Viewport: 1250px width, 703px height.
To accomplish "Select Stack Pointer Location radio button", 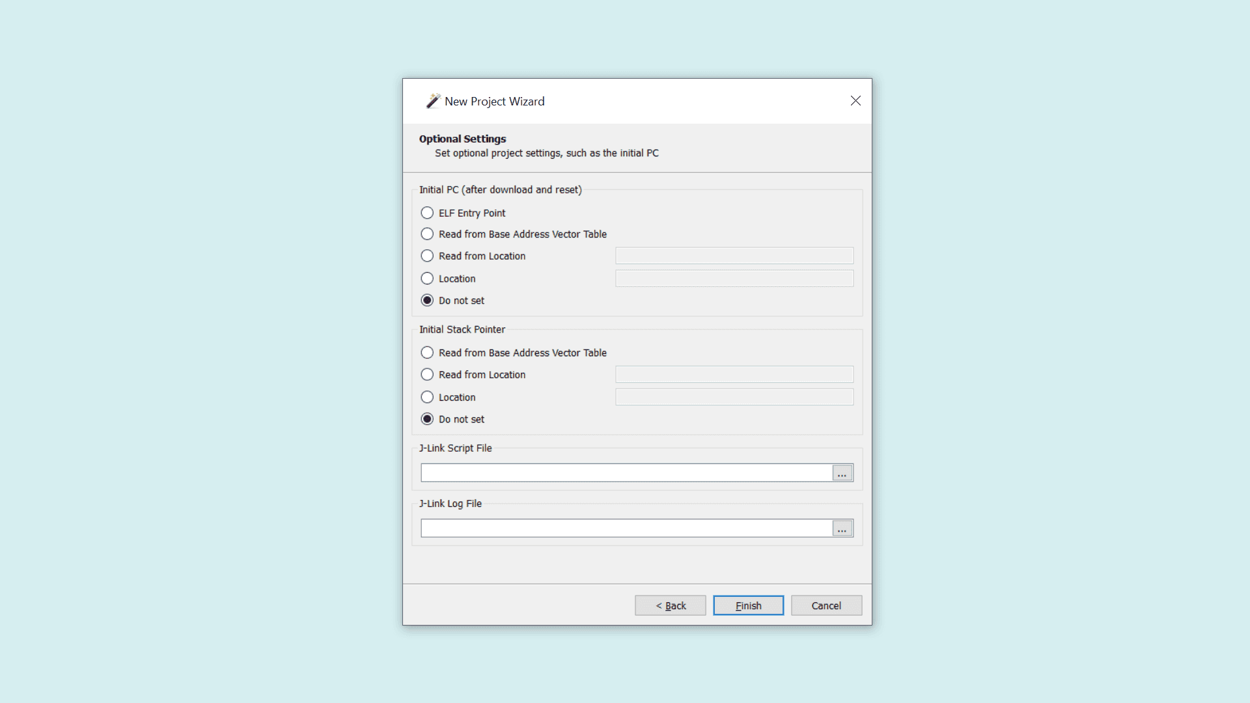I will point(427,397).
